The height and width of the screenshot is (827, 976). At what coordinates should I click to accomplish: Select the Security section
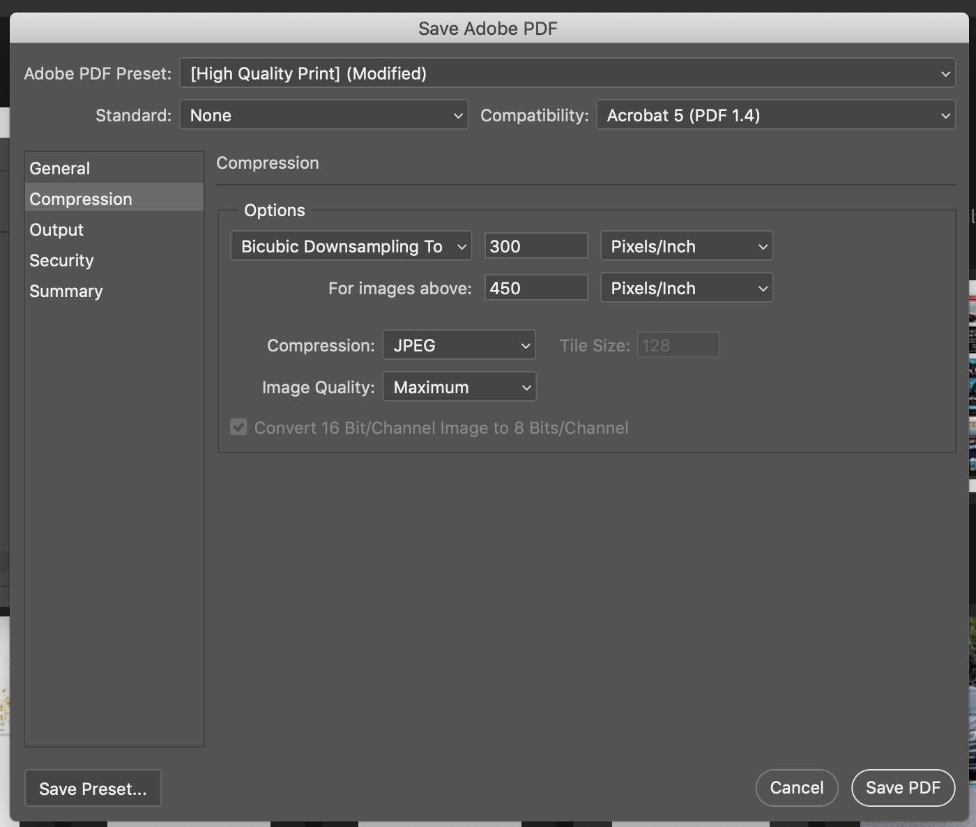tap(61, 260)
